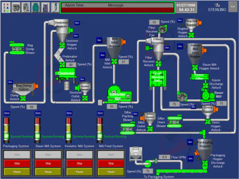This screenshot has height=179, width=239.
Task: Select the Sifter Packing Blower icon
Action: click(x=128, y=128)
